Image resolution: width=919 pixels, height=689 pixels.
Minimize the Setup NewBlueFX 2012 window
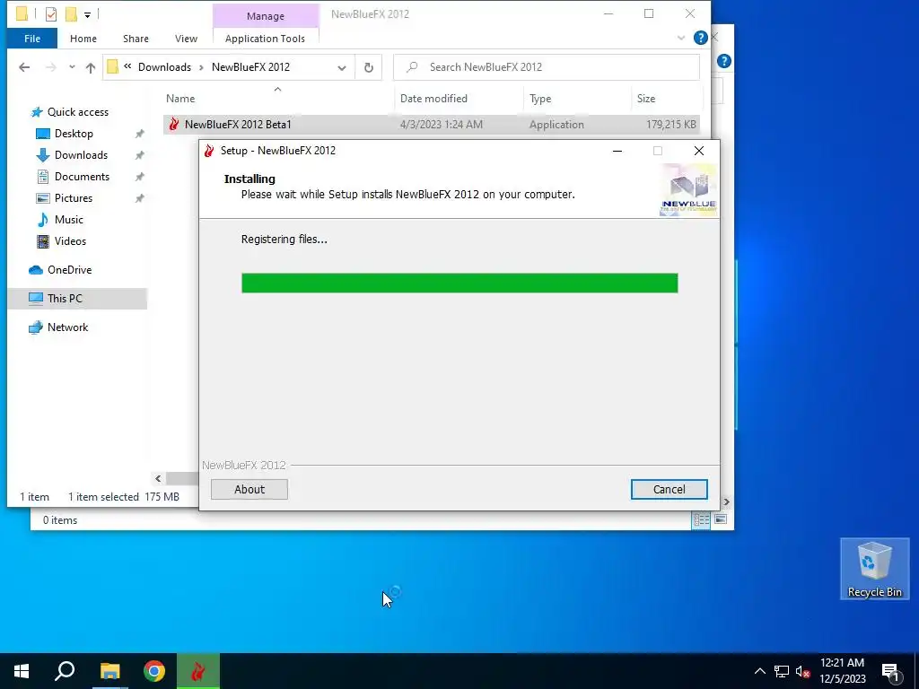[x=617, y=151]
